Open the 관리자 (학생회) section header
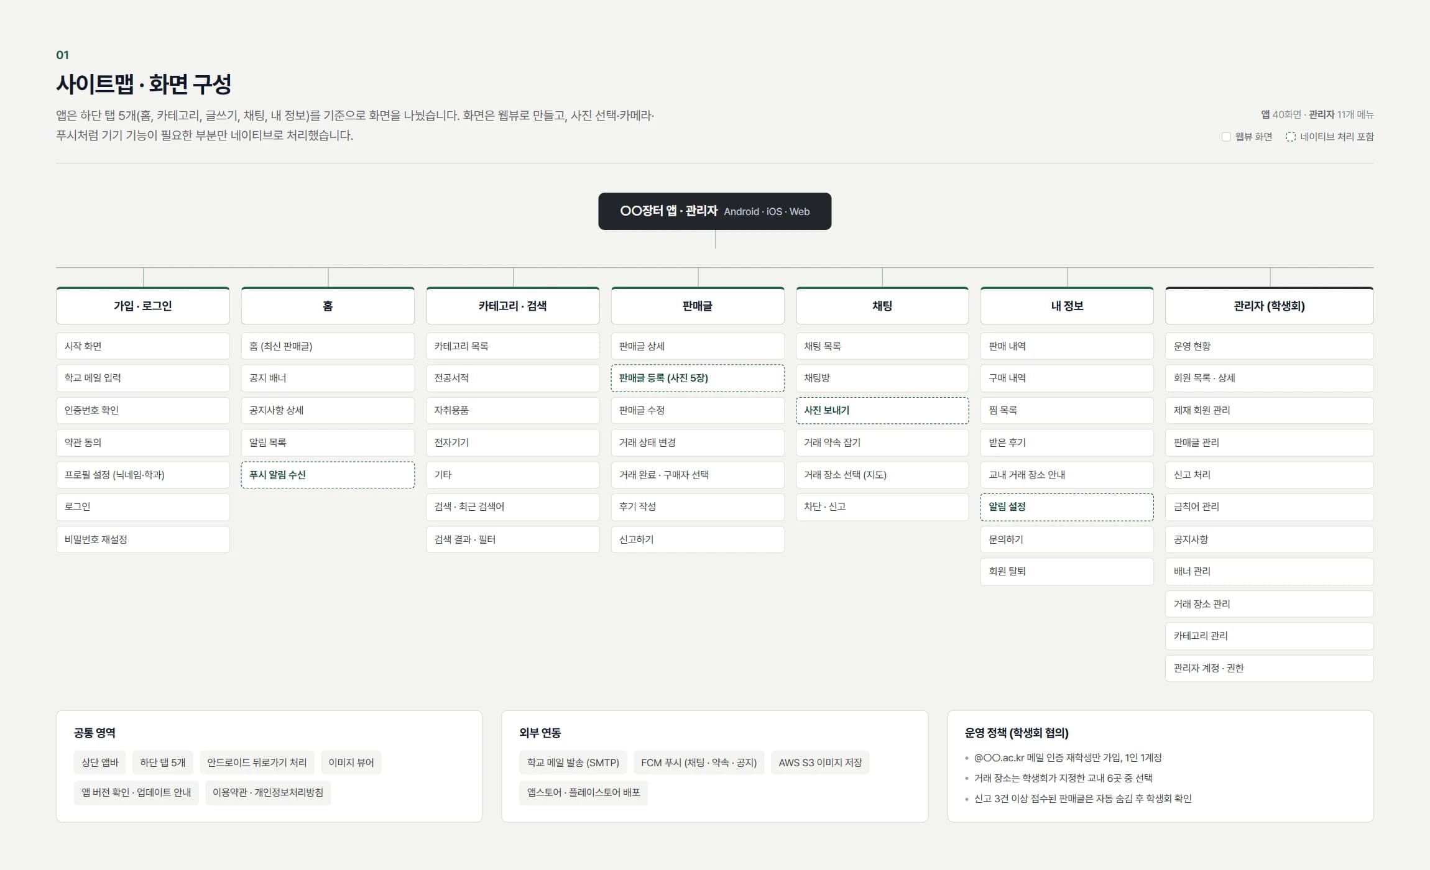This screenshot has height=870, width=1430. click(x=1269, y=306)
